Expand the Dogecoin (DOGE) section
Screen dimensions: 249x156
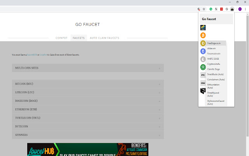click(88, 101)
